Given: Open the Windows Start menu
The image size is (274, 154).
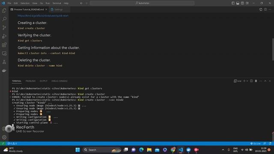Looking at the screenshot, I should (x=77, y=150).
